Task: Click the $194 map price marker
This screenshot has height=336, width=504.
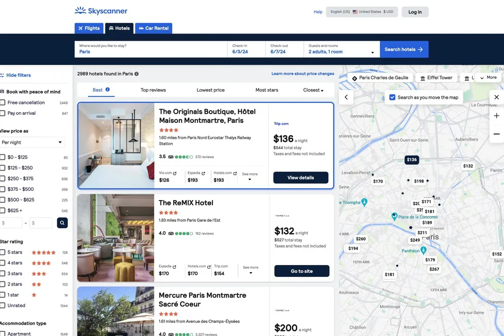Action: [x=353, y=248]
